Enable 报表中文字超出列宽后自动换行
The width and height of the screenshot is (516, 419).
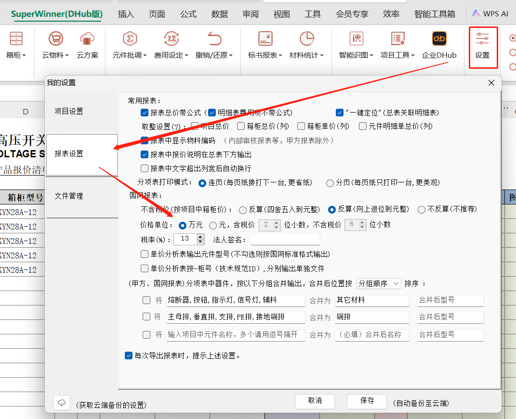[144, 168]
